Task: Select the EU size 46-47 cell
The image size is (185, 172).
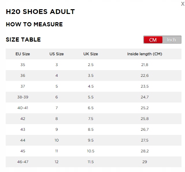Action: [x=23, y=162]
